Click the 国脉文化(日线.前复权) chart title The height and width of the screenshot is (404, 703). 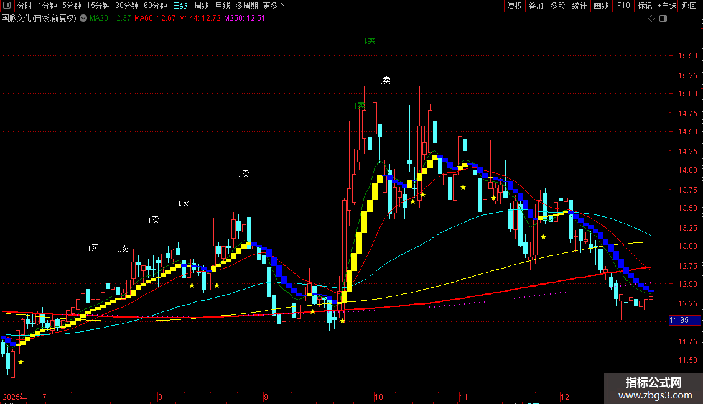39,19
